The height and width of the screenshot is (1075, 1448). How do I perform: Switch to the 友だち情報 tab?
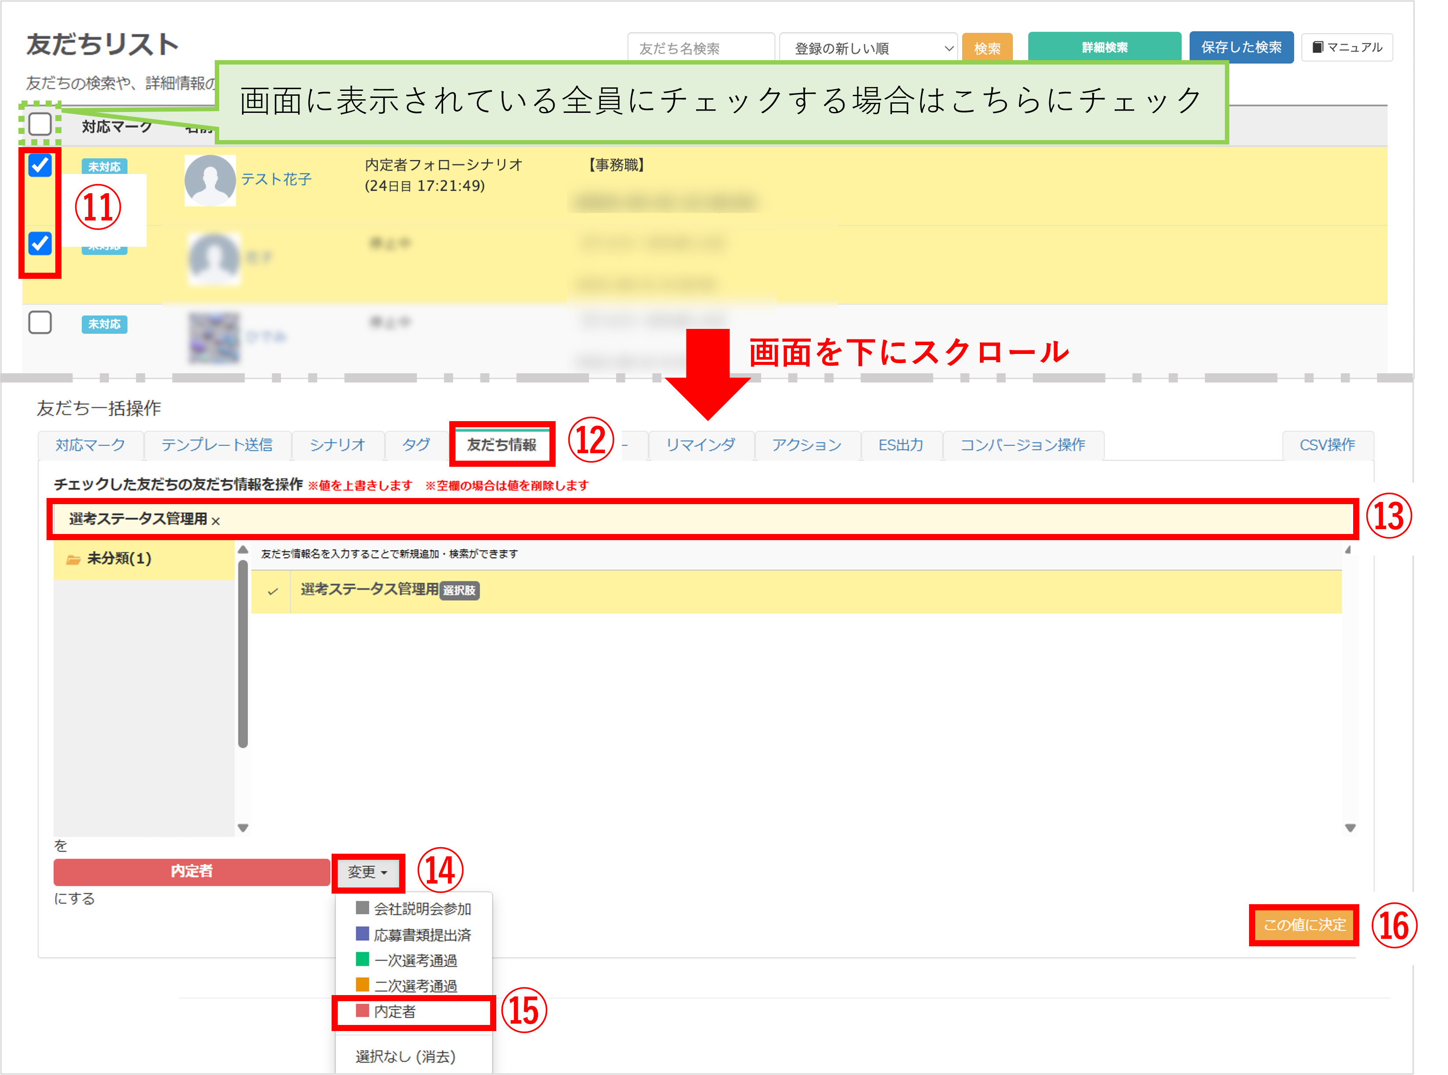point(501,444)
